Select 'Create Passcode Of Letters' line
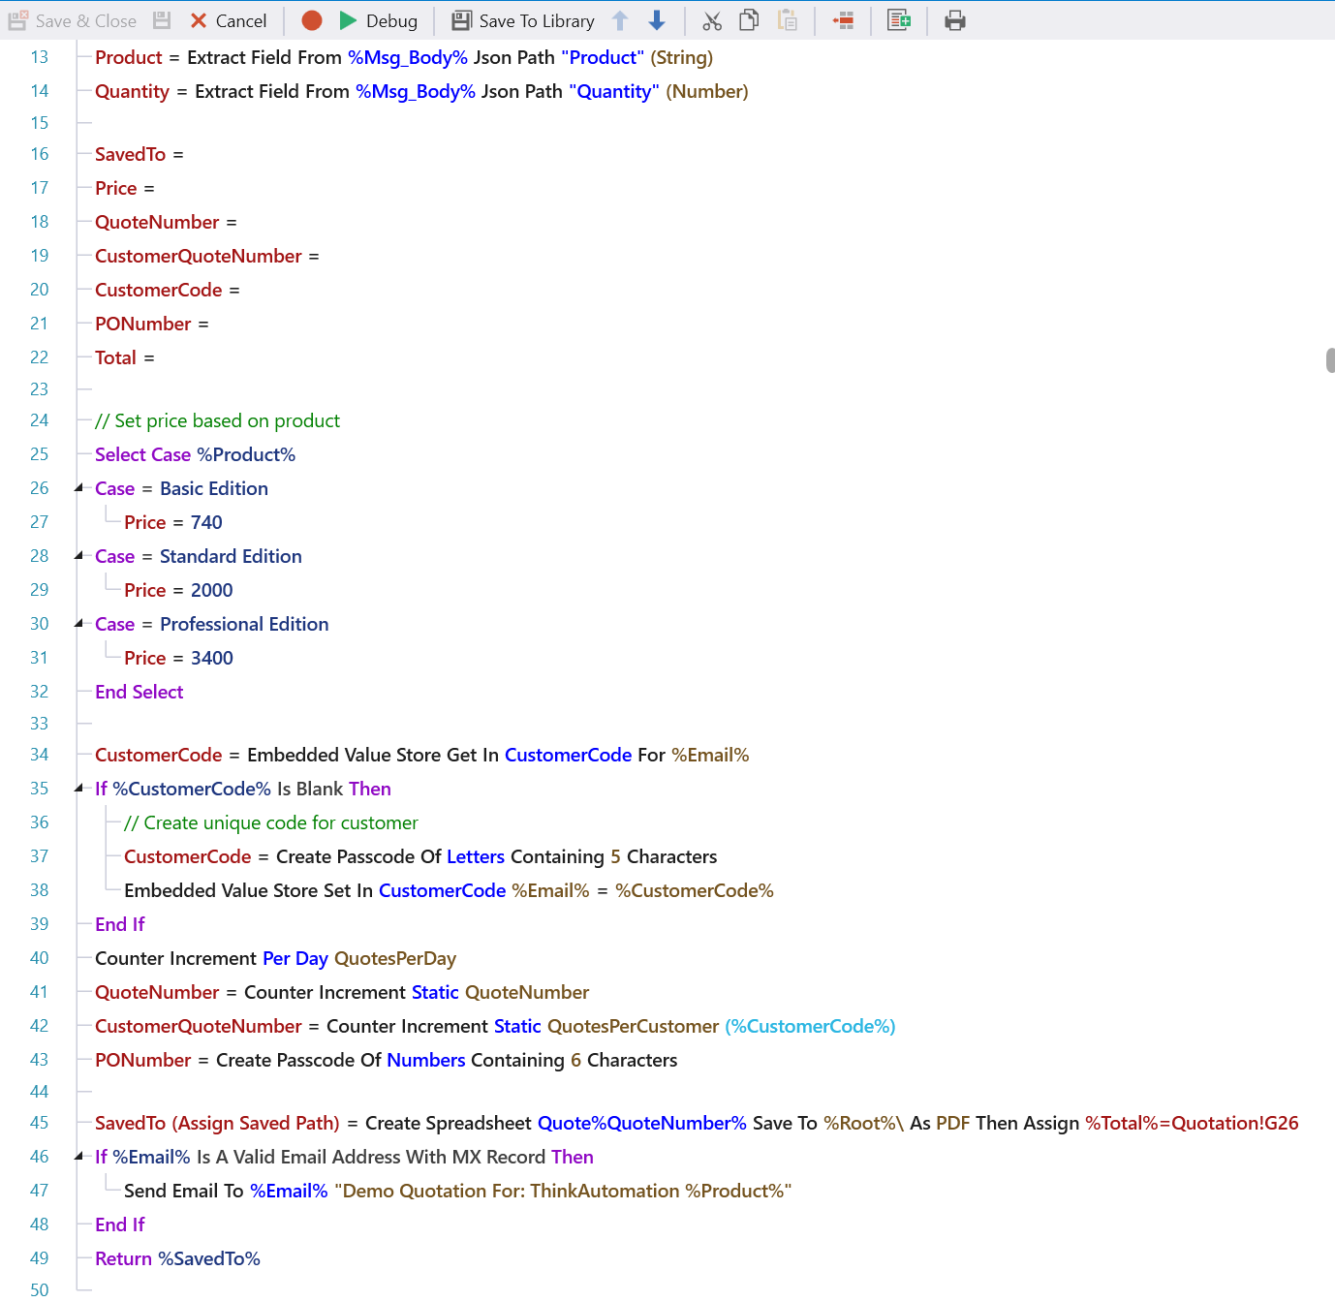This screenshot has width=1335, height=1302. [420, 856]
